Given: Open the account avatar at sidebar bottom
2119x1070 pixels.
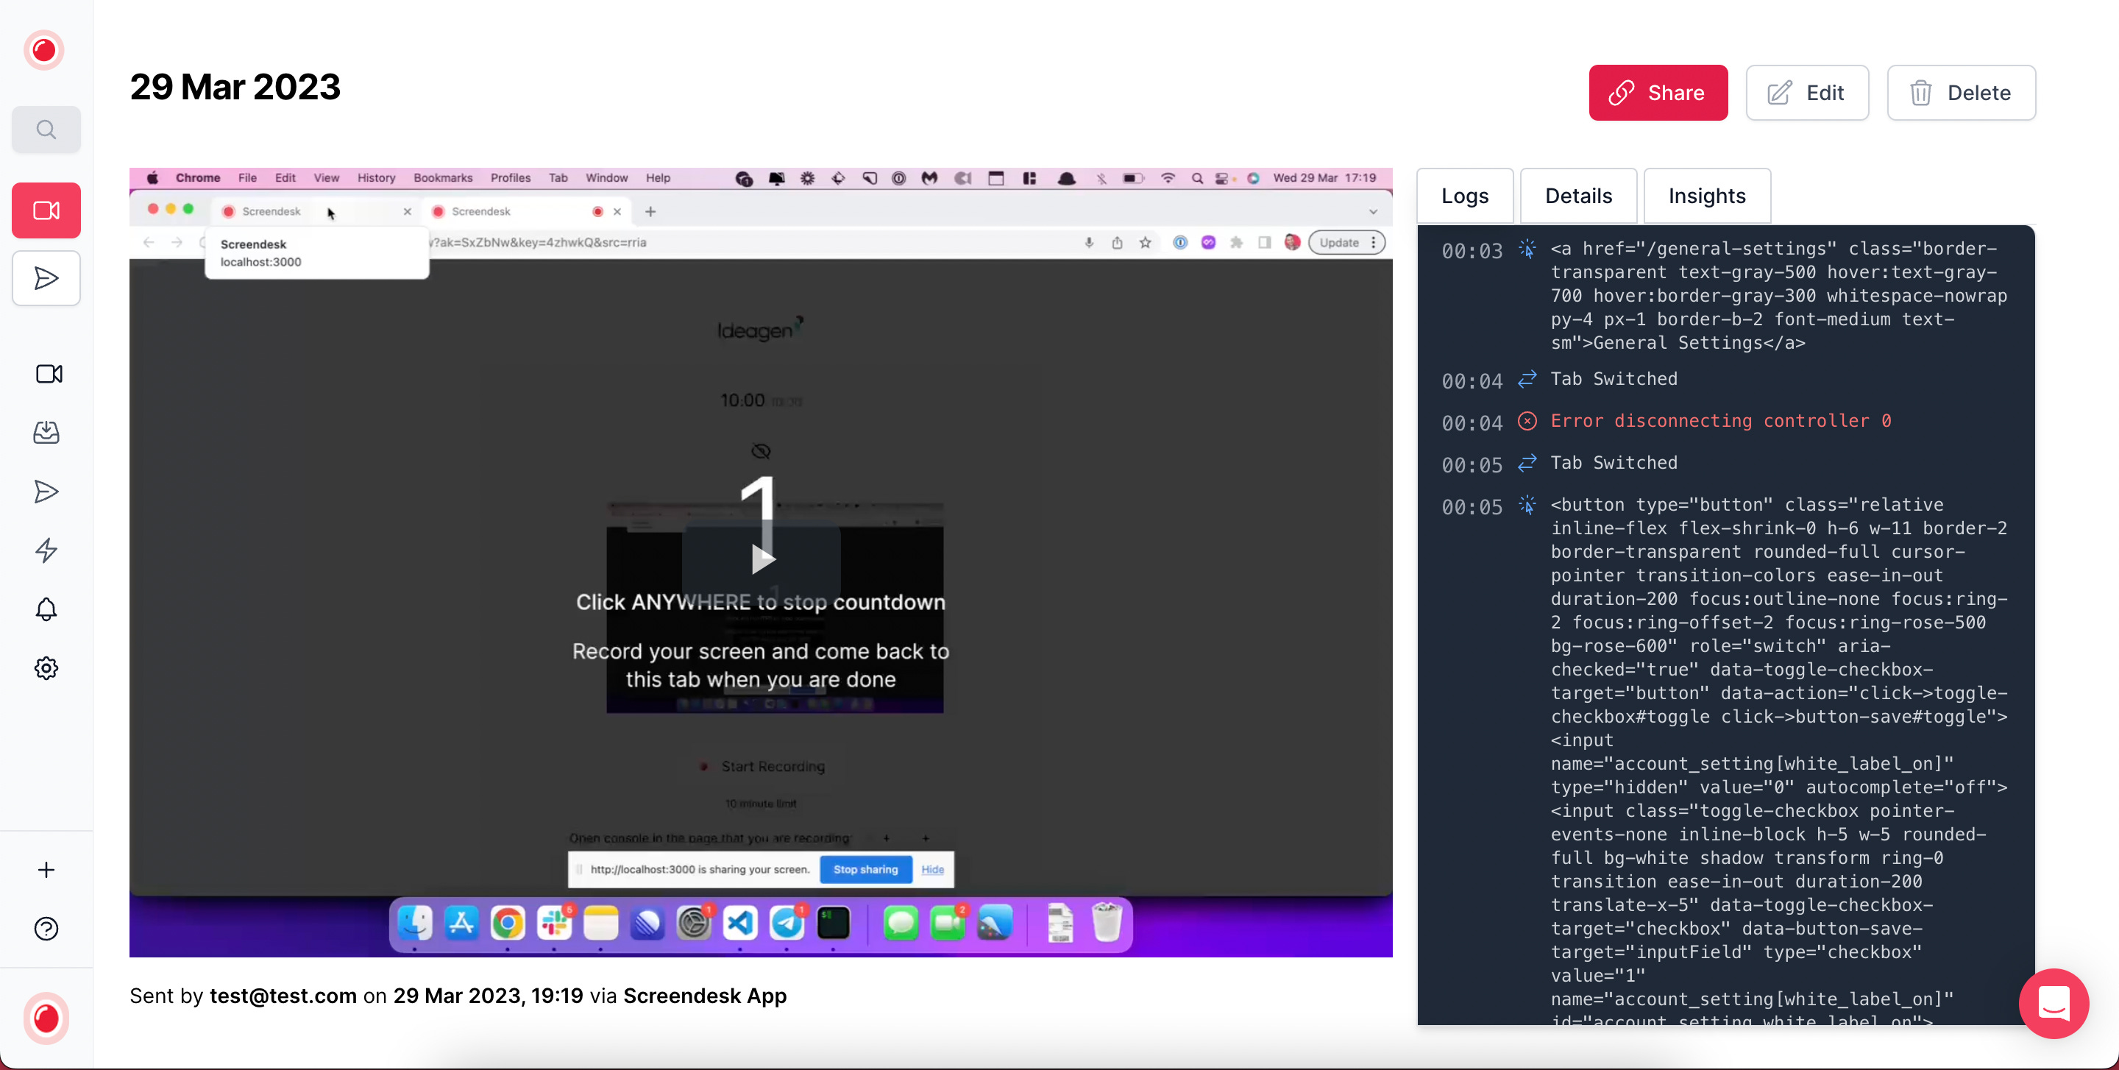Looking at the screenshot, I should click(46, 1018).
